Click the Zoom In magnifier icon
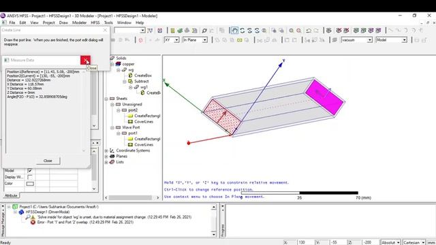 point(291,30)
